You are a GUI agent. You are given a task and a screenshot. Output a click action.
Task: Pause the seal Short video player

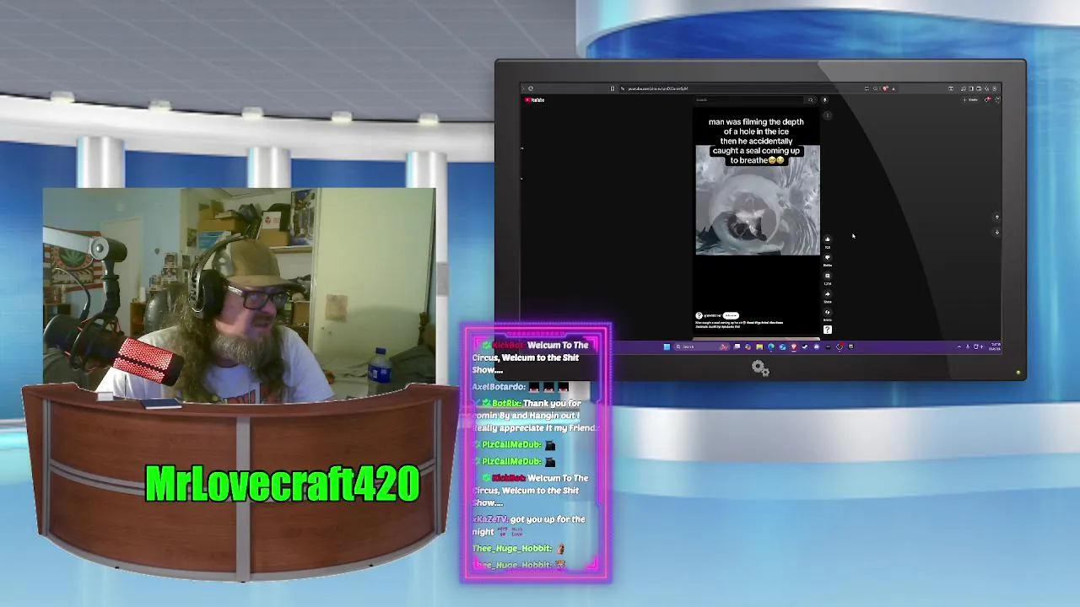tap(757, 200)
